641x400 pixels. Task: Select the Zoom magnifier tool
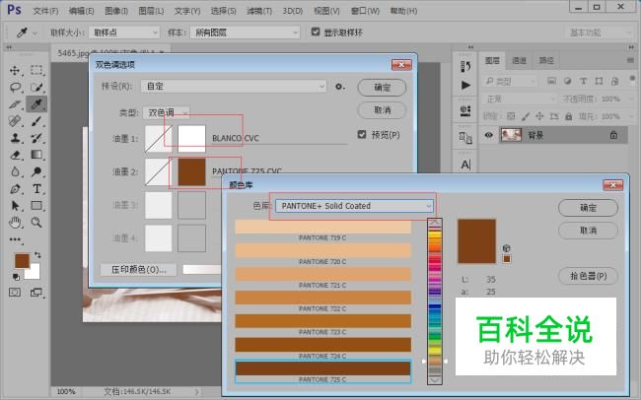pyautogui.click(x=36, y=223)
